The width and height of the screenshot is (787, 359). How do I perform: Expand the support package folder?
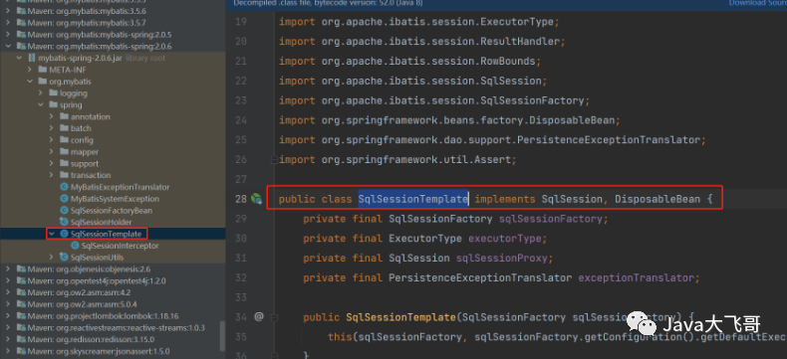tap(51, 163)
